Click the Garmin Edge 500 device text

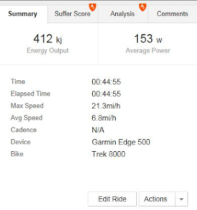pos(121,142)
